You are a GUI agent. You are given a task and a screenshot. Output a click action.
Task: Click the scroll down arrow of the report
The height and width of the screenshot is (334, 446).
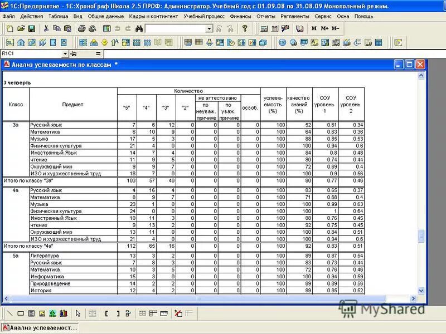[421, 291]
